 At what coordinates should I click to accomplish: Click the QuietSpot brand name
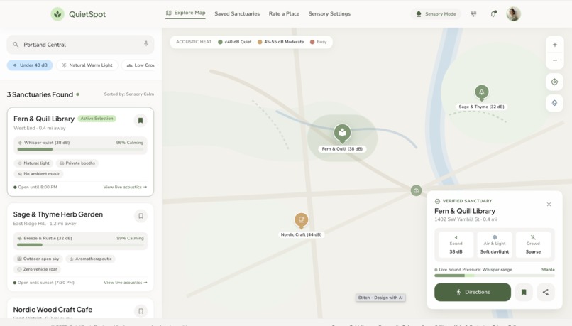pos(87,14)
